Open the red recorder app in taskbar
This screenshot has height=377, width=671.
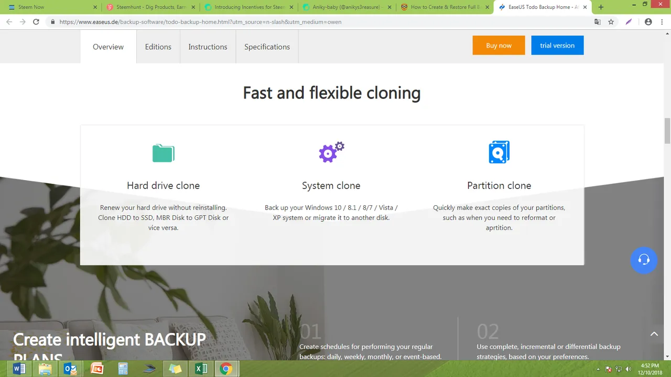coord(97,369)
